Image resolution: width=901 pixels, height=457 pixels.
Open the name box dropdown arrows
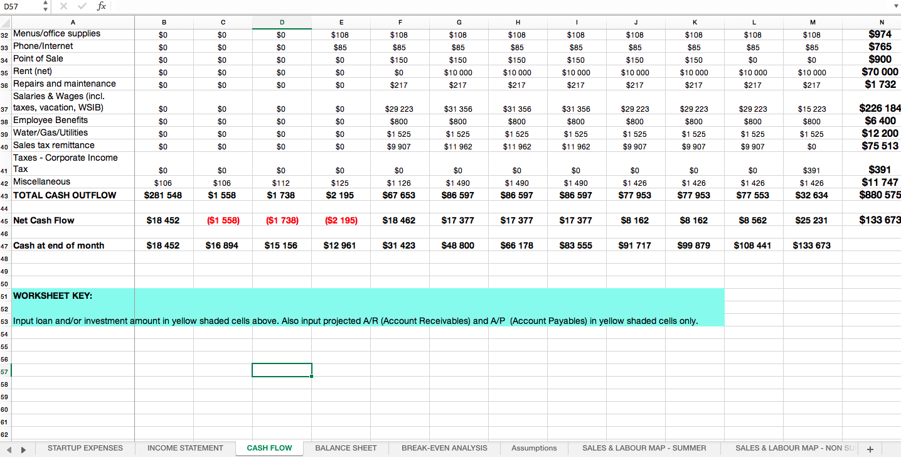pyautogui.click(x=44, y=7)
